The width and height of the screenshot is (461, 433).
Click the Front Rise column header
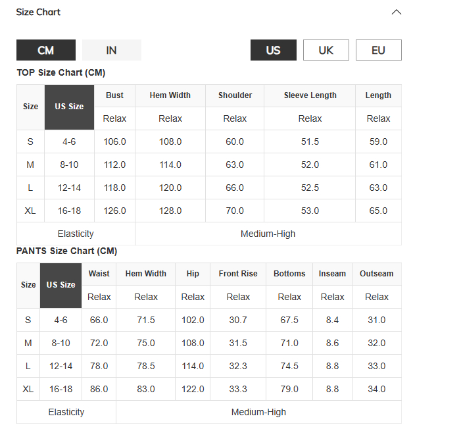[238, 274]
